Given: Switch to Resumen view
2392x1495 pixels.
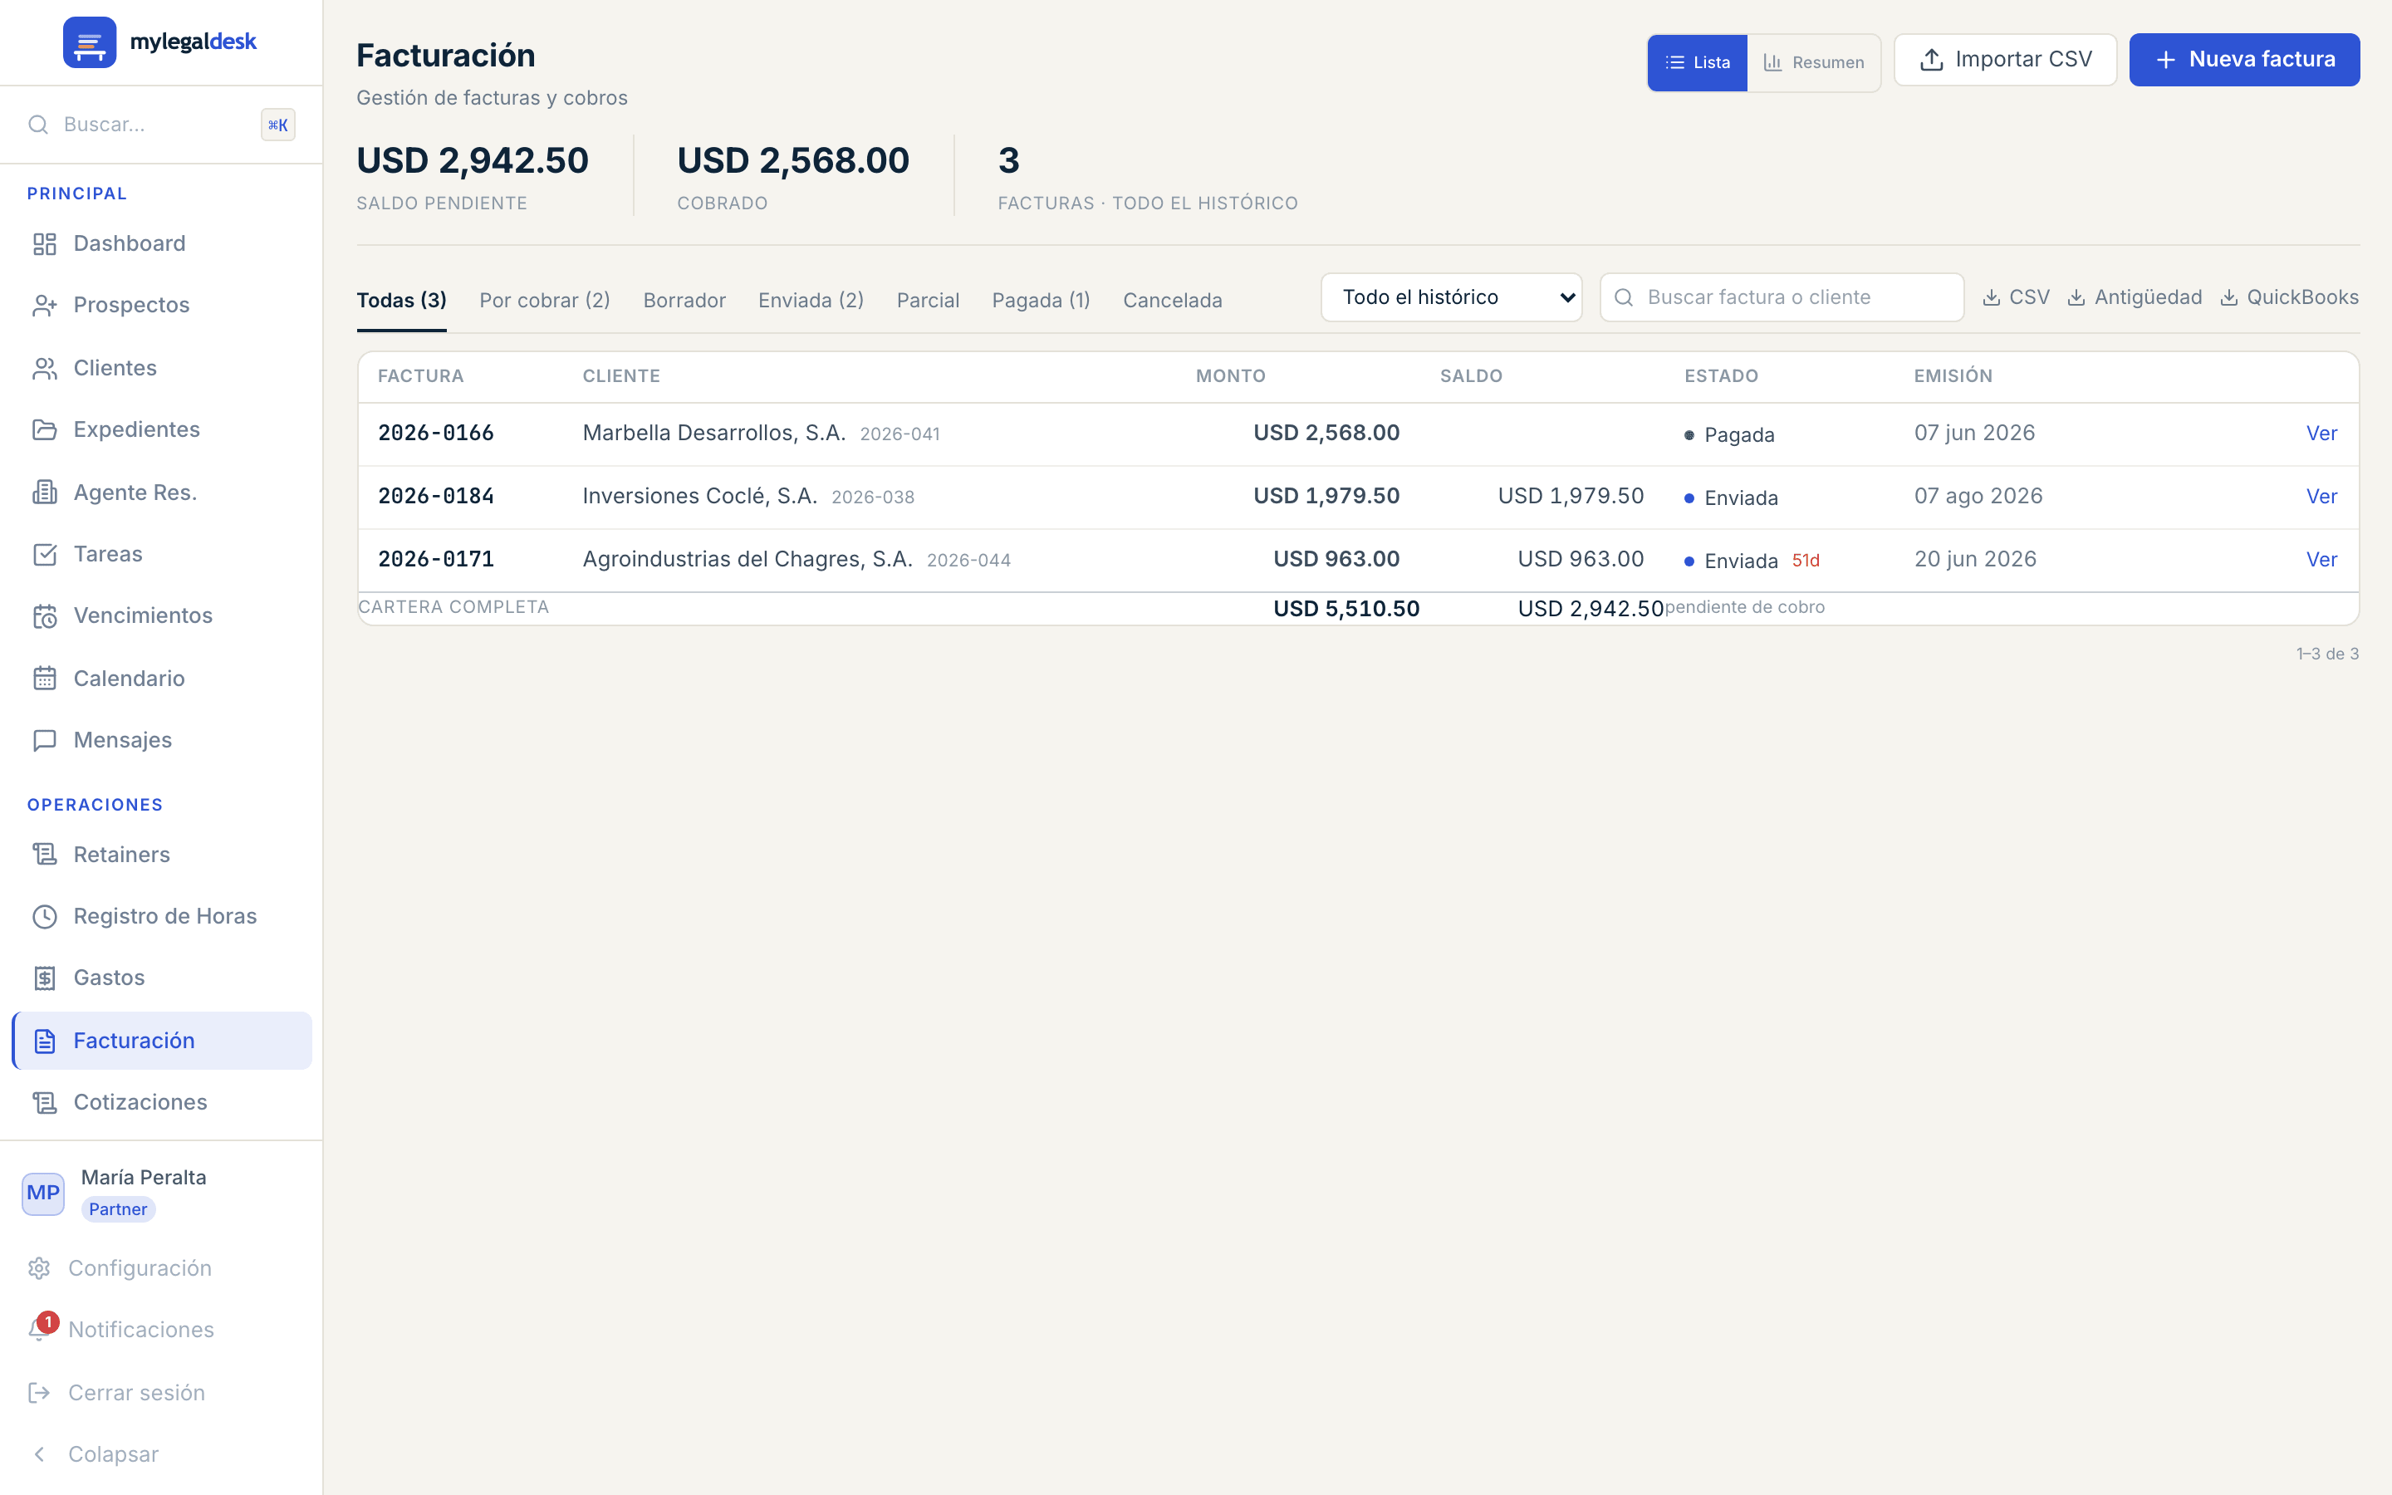Looking at the screenshot, I should tap(1814, 62).
